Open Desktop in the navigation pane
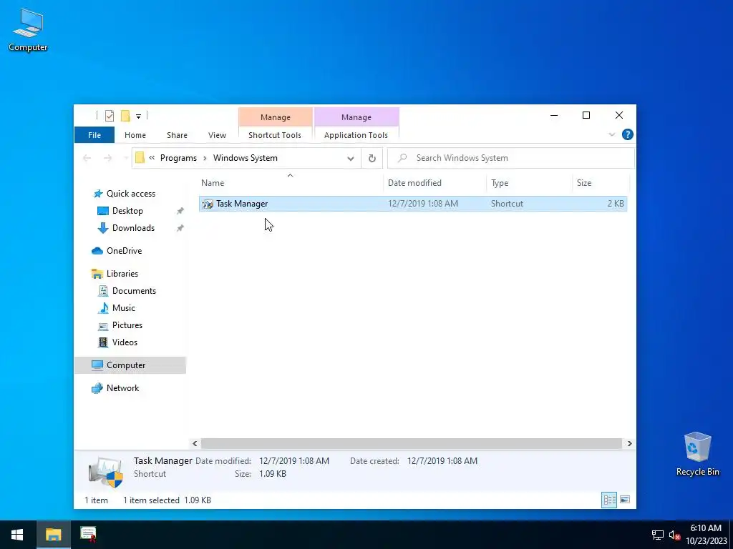 pyautogui.click(x=127, y=211)
